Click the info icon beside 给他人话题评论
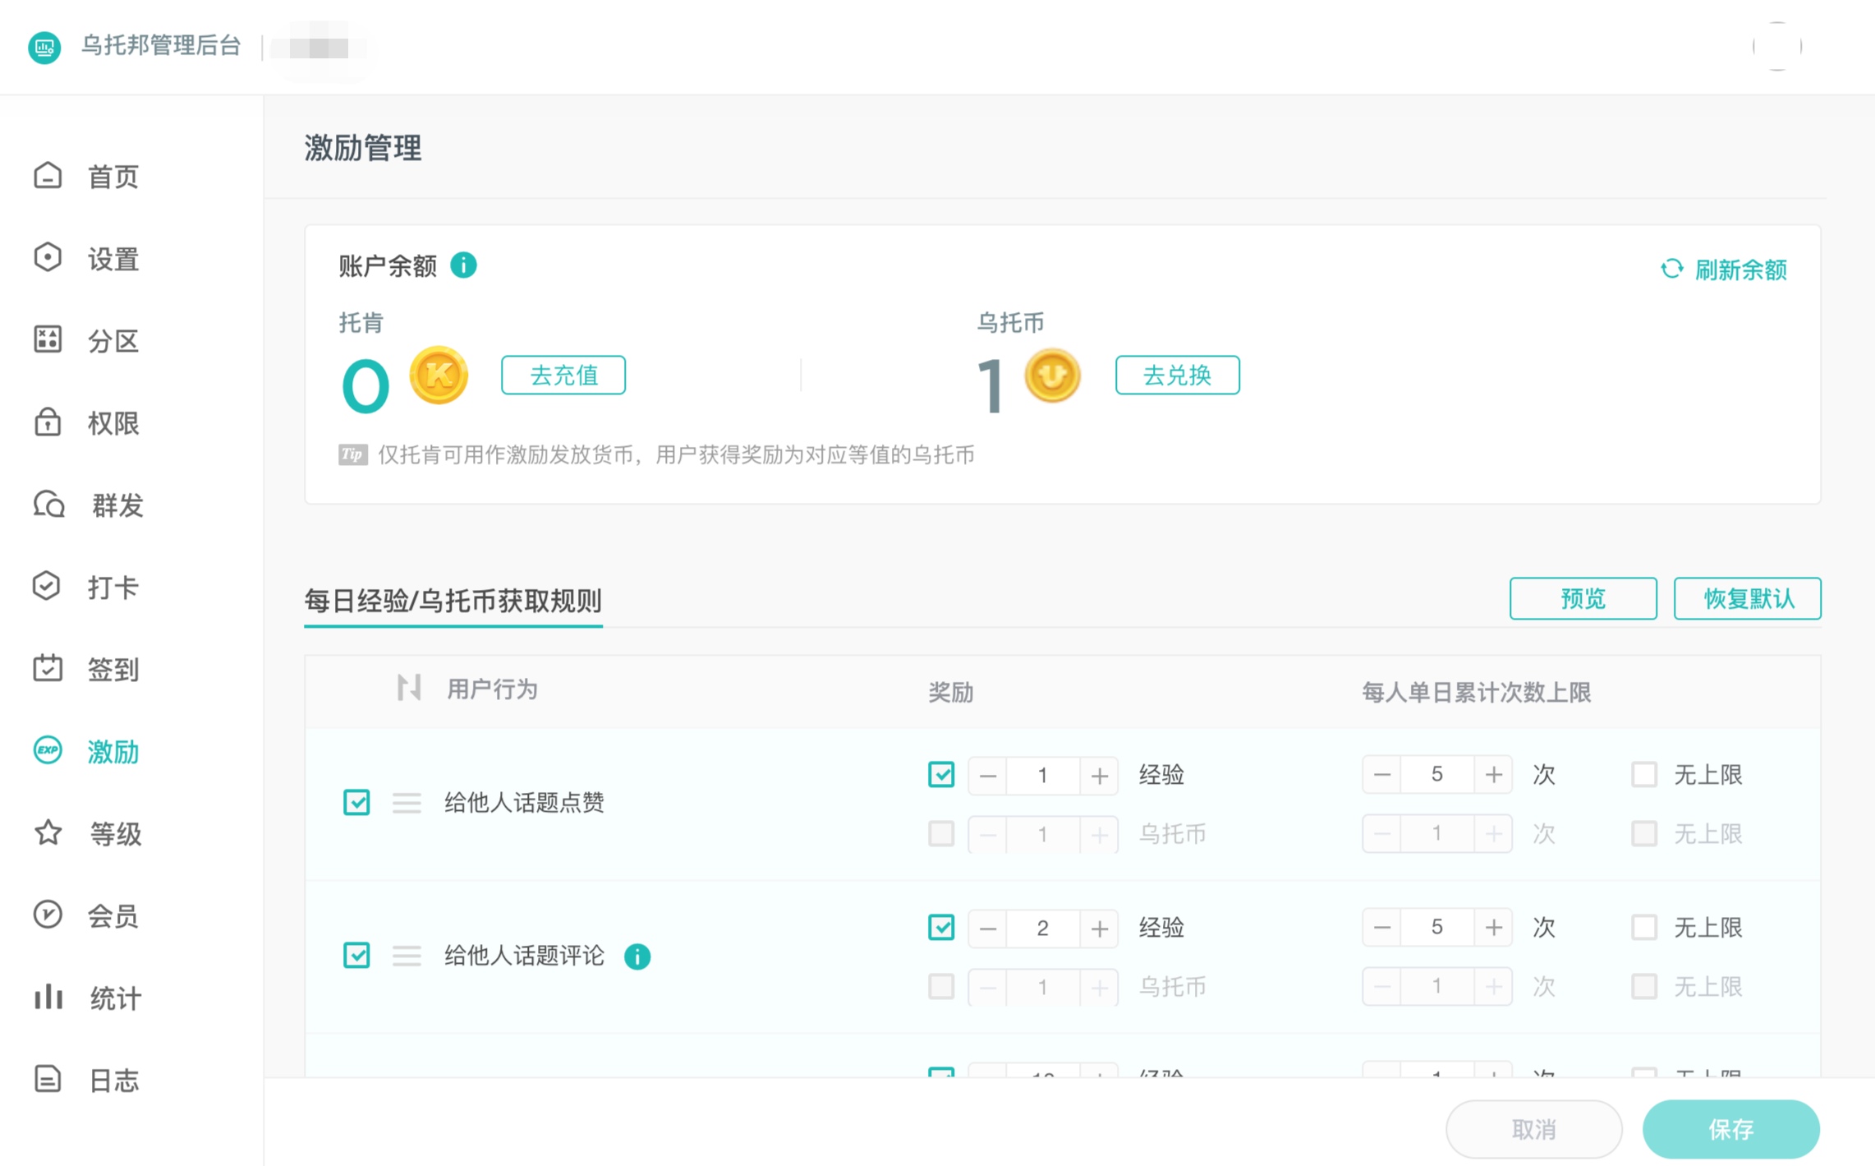This screenshot has width=1875, height=1166. pos(637,956)
